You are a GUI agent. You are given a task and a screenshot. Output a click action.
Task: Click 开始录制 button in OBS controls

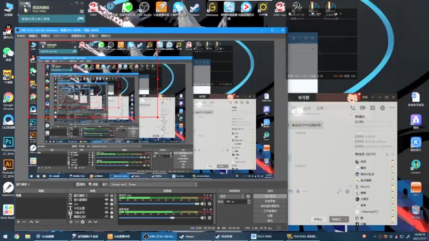click(270, 201)
